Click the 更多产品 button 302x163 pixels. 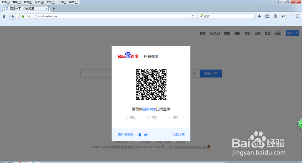pos(293,33)
